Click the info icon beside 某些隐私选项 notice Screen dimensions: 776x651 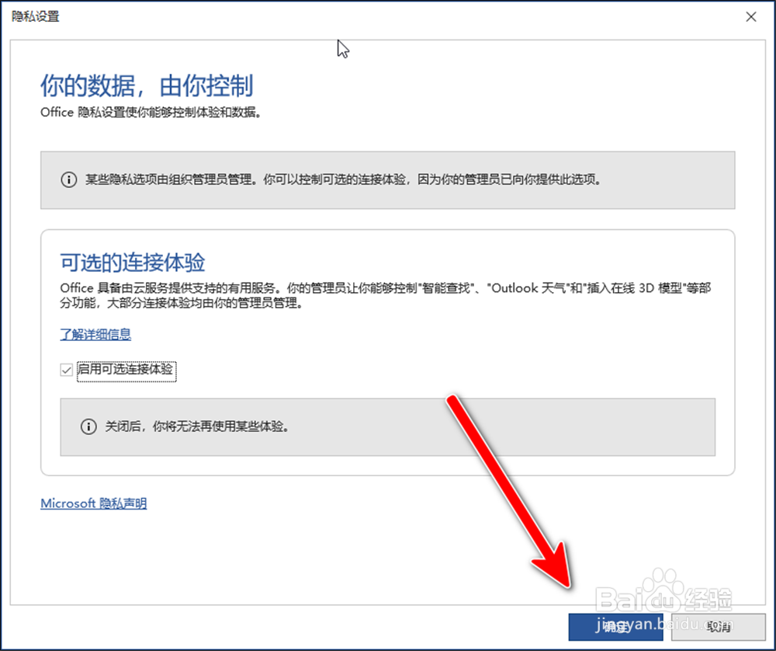click(69, 179)
